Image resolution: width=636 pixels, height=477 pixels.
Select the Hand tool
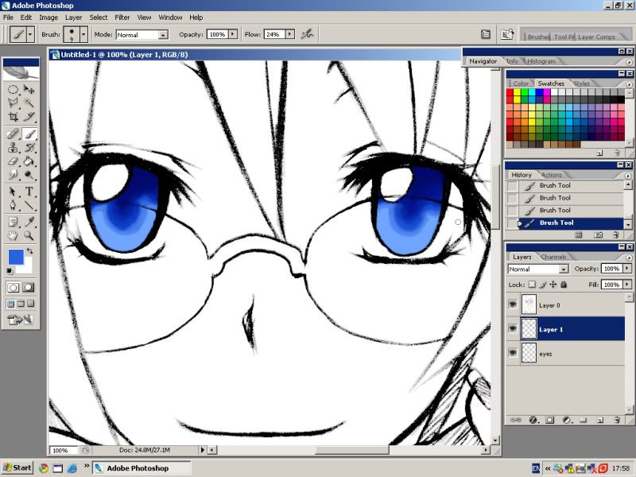[13, 235]
